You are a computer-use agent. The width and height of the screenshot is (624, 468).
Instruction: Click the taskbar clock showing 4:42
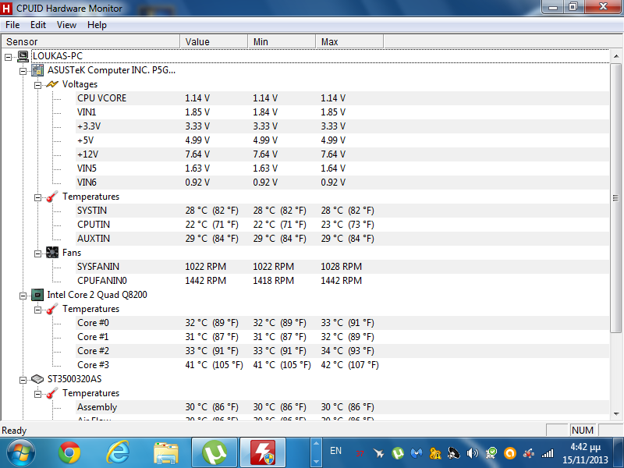pos(585,453)
